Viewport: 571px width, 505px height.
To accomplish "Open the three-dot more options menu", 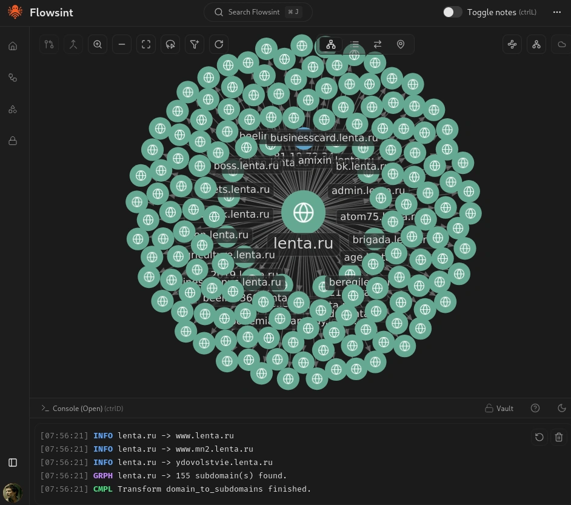I will click(x=557, y=12).
